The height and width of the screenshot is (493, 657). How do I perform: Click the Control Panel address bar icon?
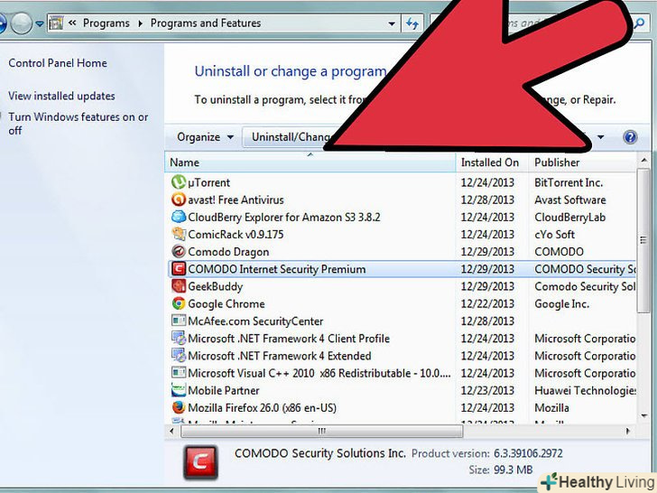[x=56, y=23]
